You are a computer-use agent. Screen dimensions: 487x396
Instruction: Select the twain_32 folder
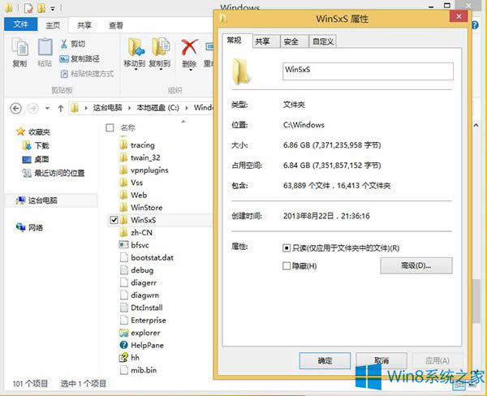140,157
